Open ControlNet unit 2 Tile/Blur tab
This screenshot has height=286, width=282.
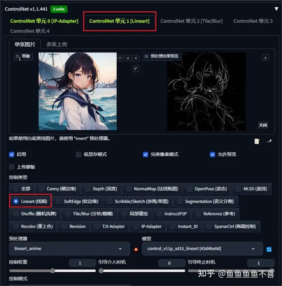tap(192, 21)
